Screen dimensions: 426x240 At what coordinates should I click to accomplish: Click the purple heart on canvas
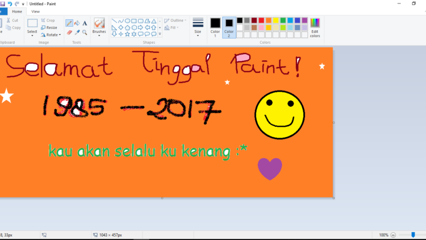[x=270, y=169]
